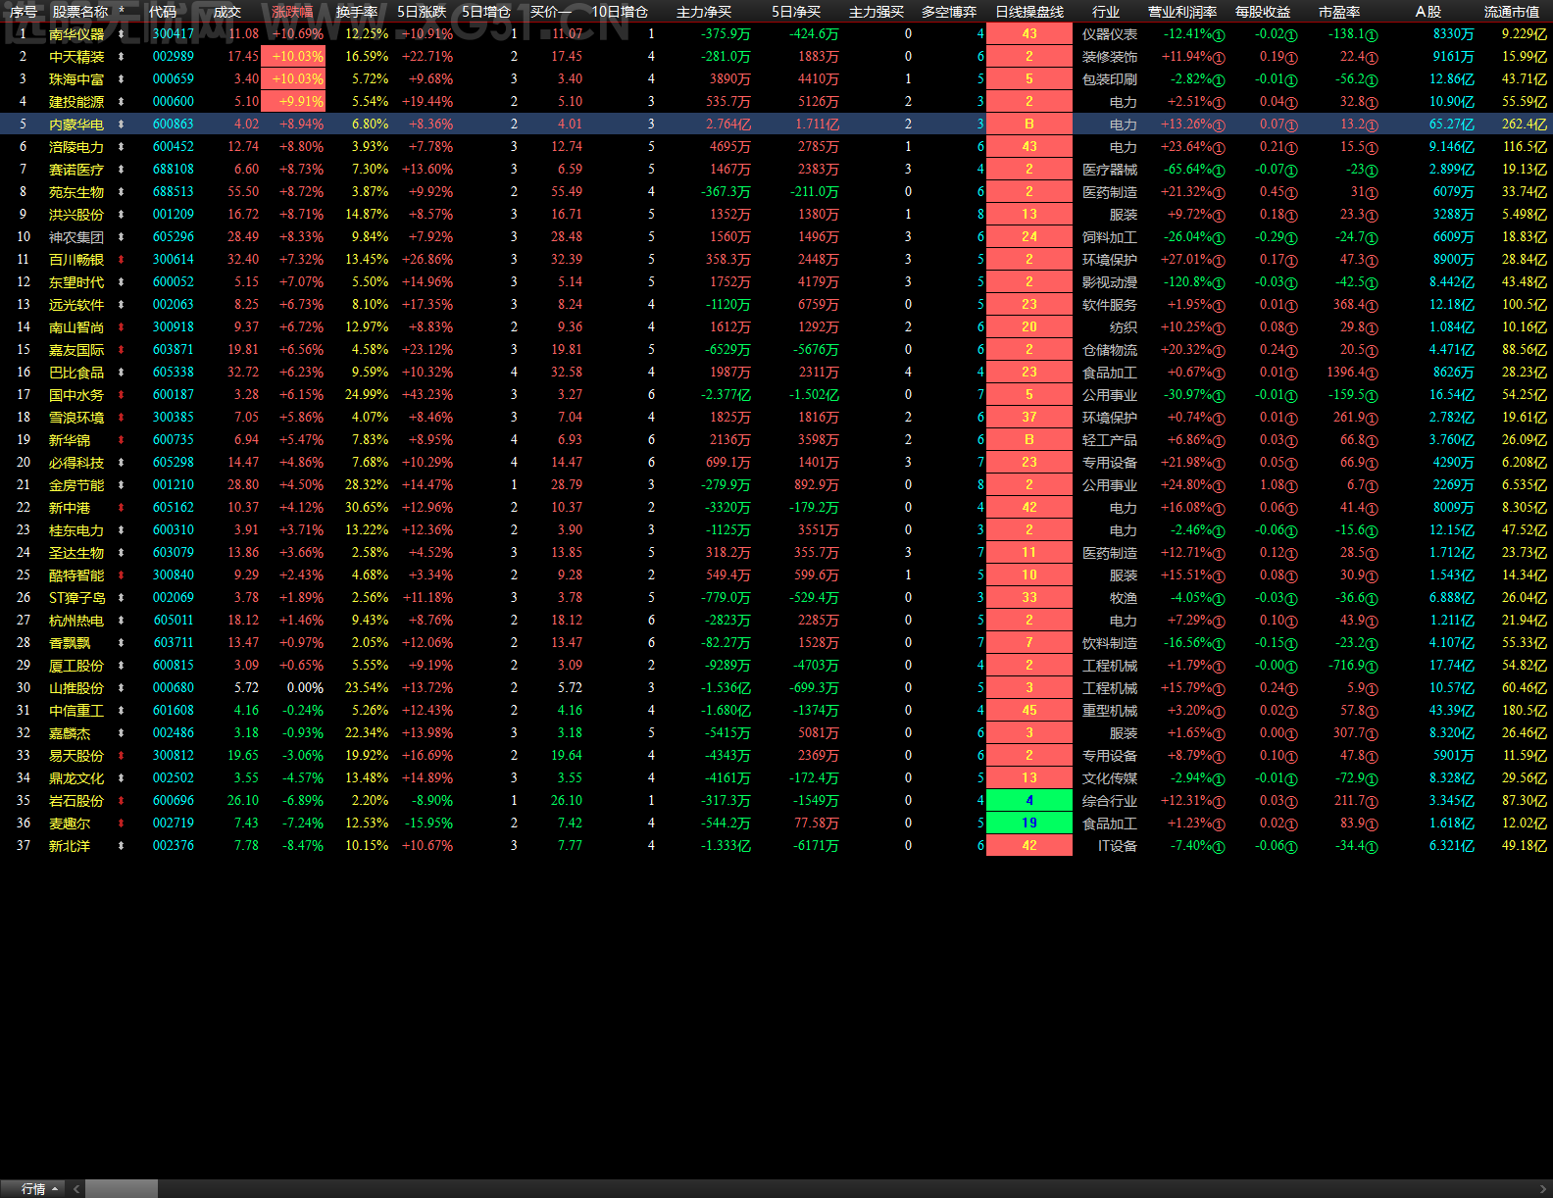
Task: Click the 行业 column header
Action: [1106, 12]
